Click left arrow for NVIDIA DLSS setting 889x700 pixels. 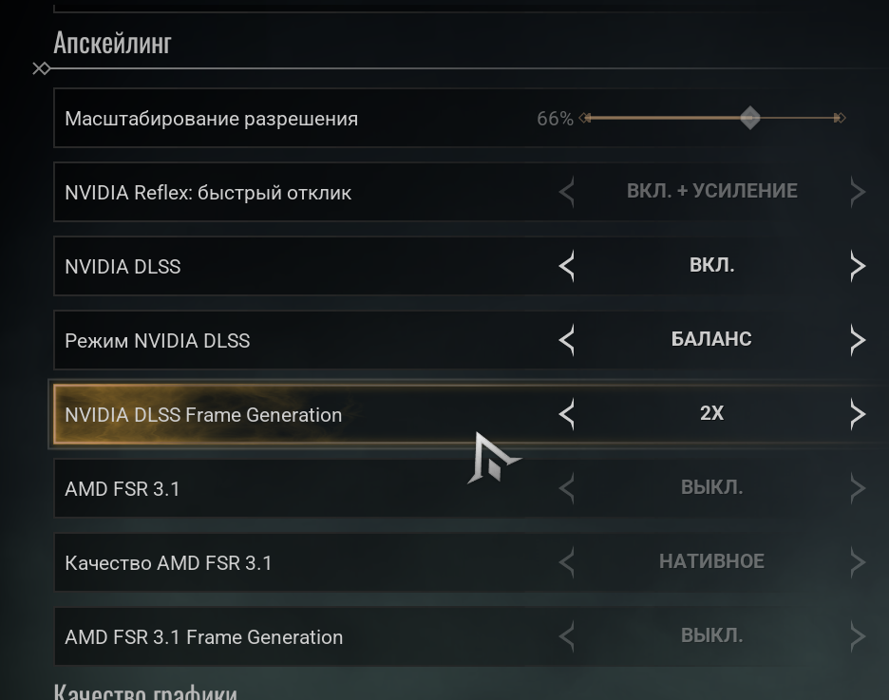(567, 266)
